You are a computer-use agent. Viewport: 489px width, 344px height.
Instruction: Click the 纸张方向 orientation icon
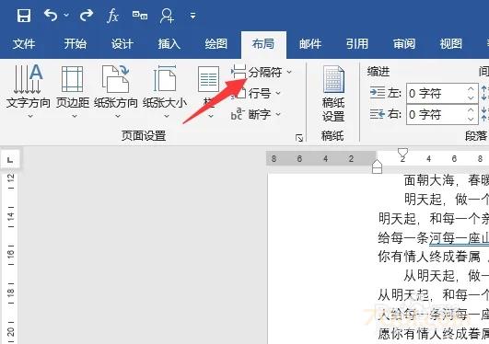click(x=116, y=79)
